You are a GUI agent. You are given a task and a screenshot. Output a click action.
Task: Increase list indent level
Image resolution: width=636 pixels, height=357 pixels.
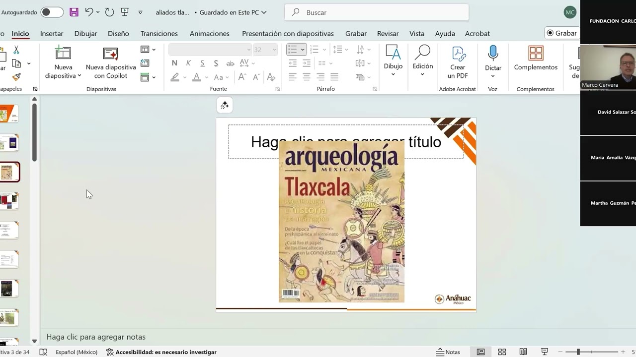pyautogui.click(x=307, y=63)
